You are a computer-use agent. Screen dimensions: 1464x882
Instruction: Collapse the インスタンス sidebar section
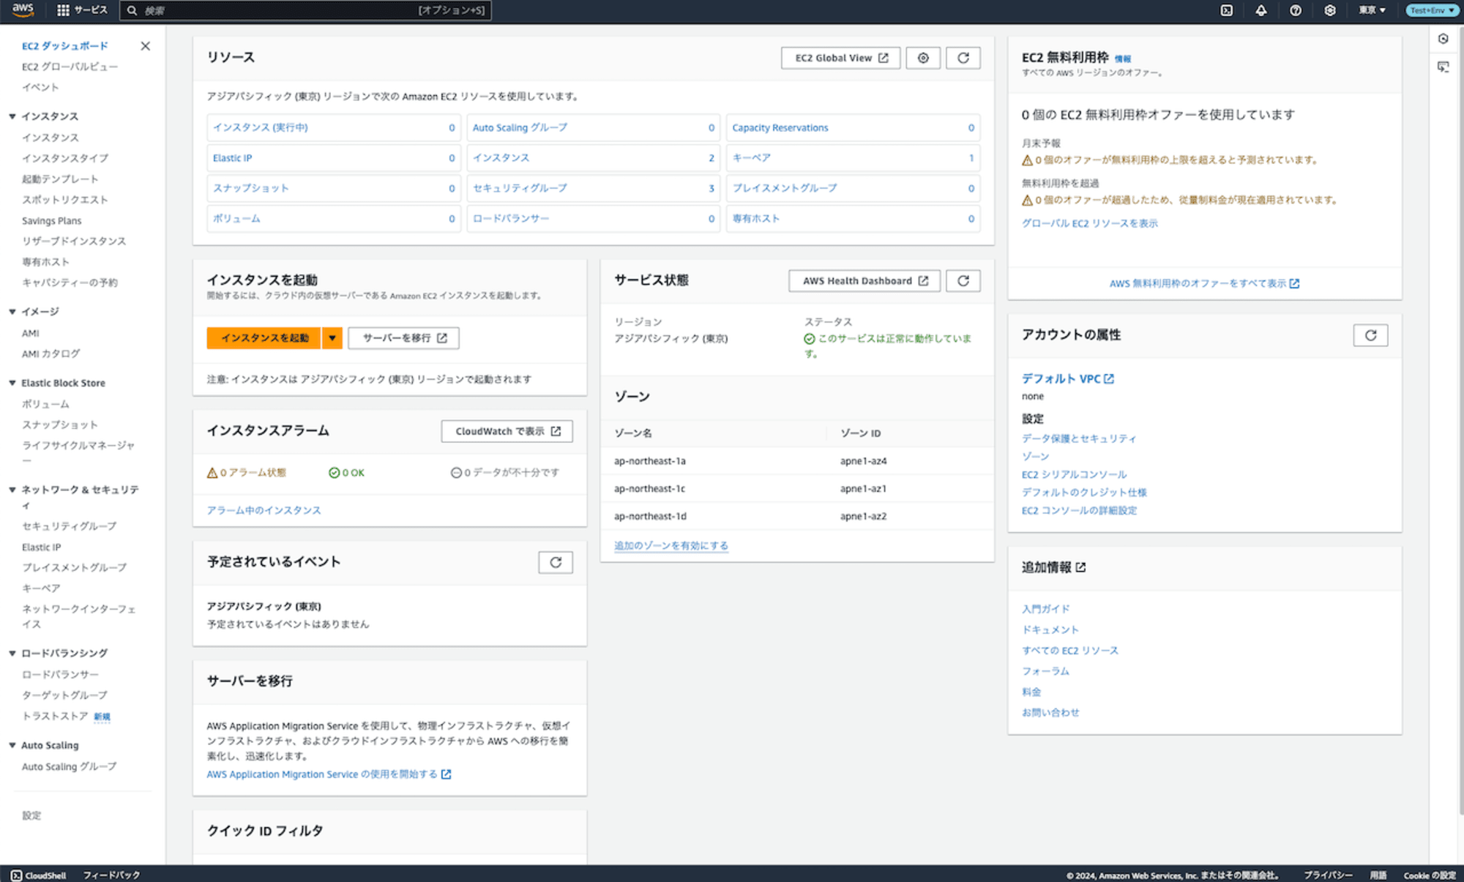12,116
